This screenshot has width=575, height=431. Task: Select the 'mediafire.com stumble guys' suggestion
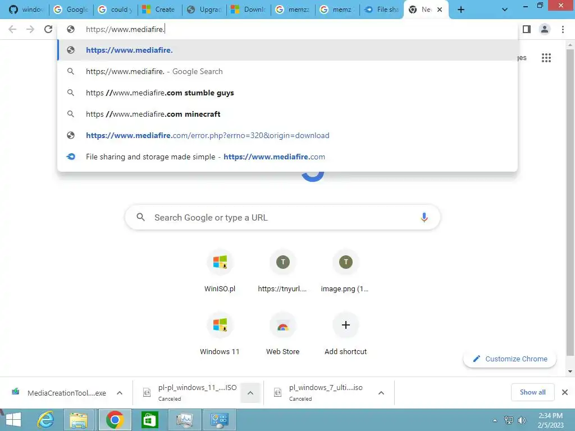click(288, 93)
